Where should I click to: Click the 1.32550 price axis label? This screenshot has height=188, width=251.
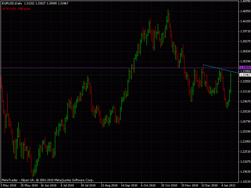[x=245, y=81]
